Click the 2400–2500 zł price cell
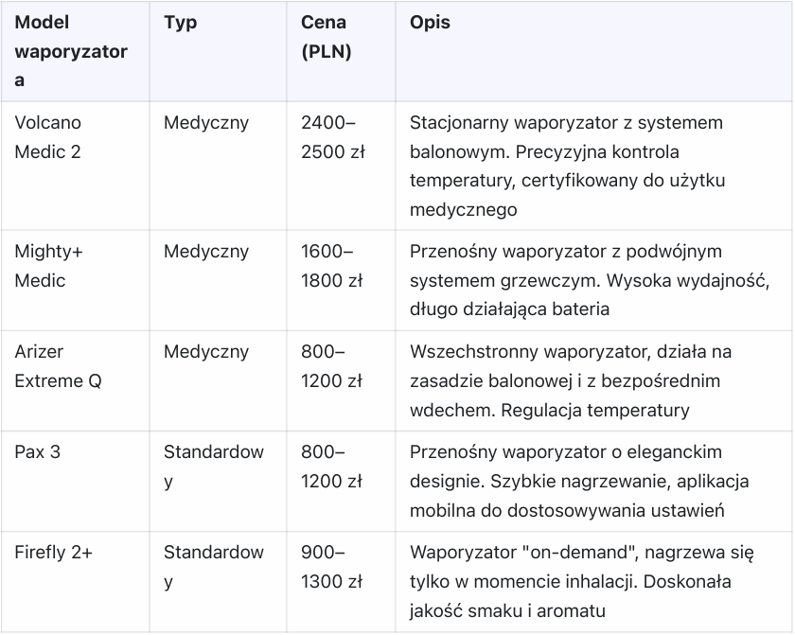795x635 pixels. tap(332, 137)
